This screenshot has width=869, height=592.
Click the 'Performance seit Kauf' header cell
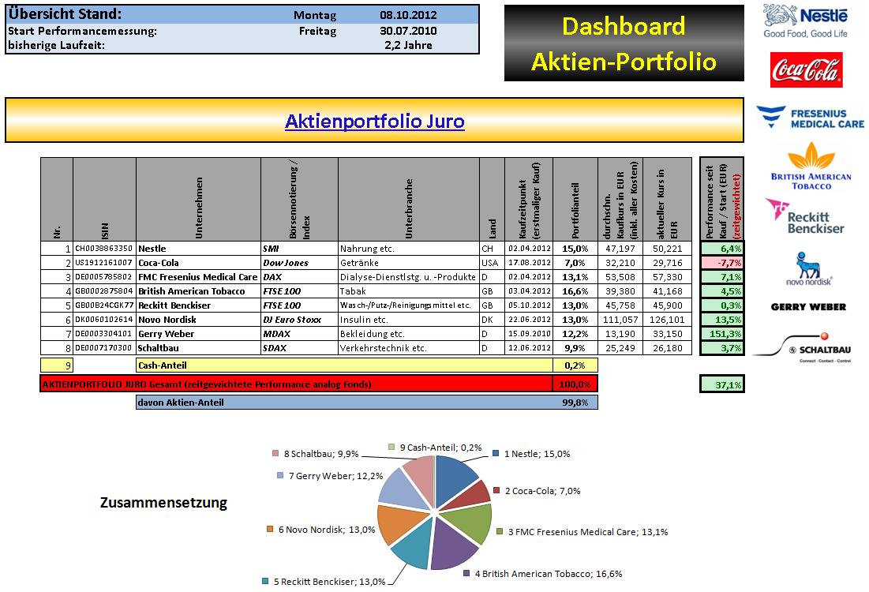coord(722,199)
